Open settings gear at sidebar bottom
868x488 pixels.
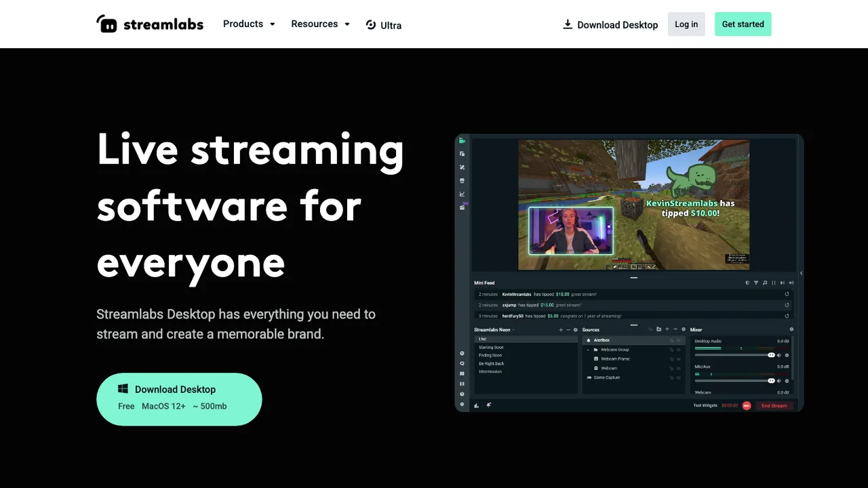[462, 404]
